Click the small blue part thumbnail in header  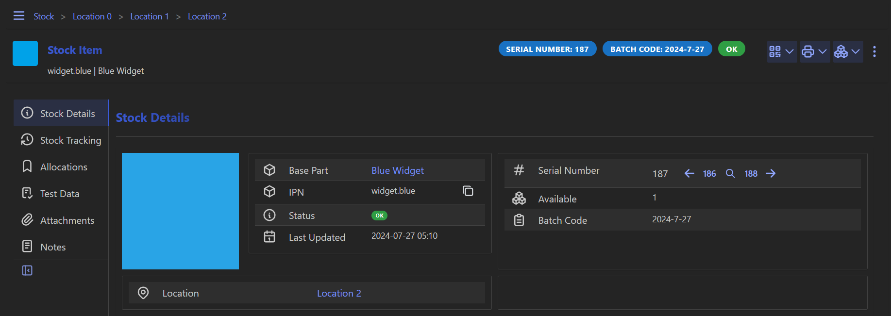coord(25,53)
